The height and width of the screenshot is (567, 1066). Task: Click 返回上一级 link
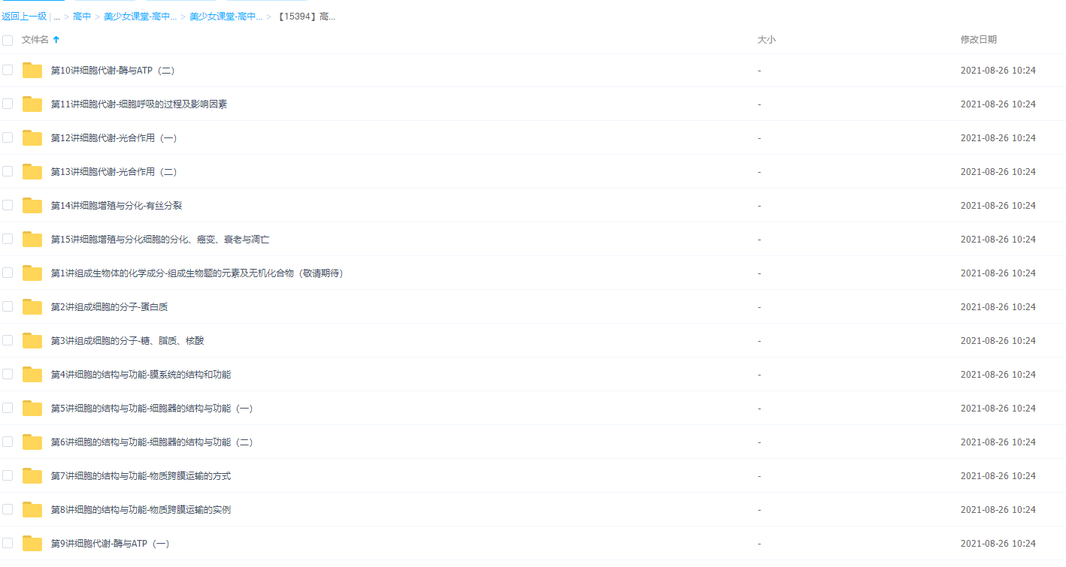(24, 17)
